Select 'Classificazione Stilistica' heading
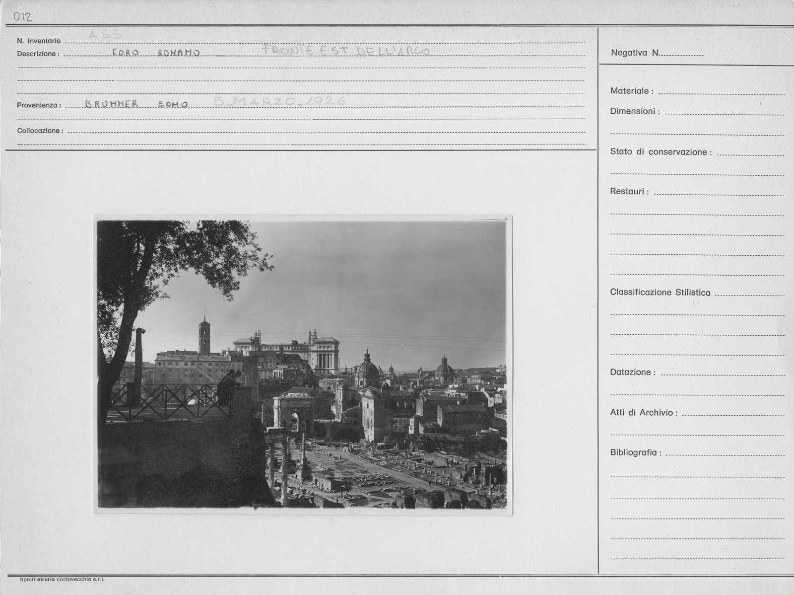 [x=660, y=293]
